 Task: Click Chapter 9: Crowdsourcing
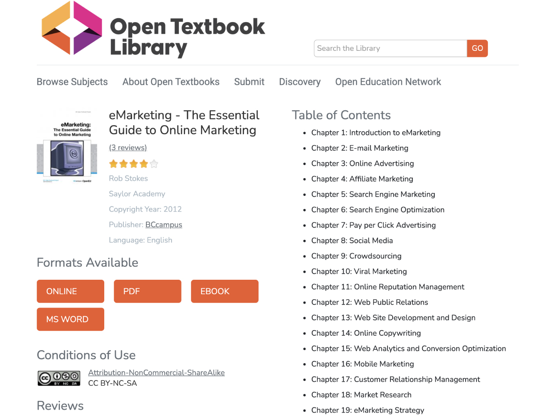pos(356,256)
